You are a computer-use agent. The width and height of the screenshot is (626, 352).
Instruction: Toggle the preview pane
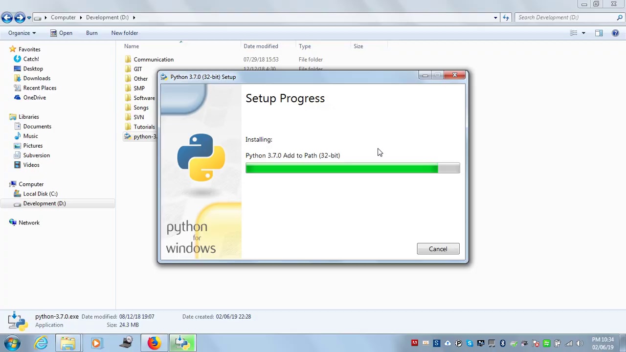[599, 33]
